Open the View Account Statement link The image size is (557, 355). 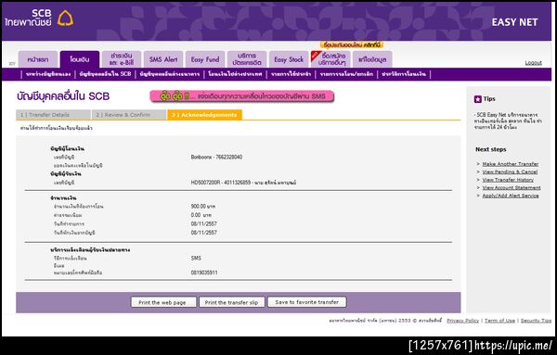tap(512, 187)
